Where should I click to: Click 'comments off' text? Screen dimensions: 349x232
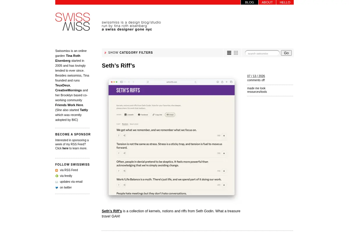[x=256, y=80]
